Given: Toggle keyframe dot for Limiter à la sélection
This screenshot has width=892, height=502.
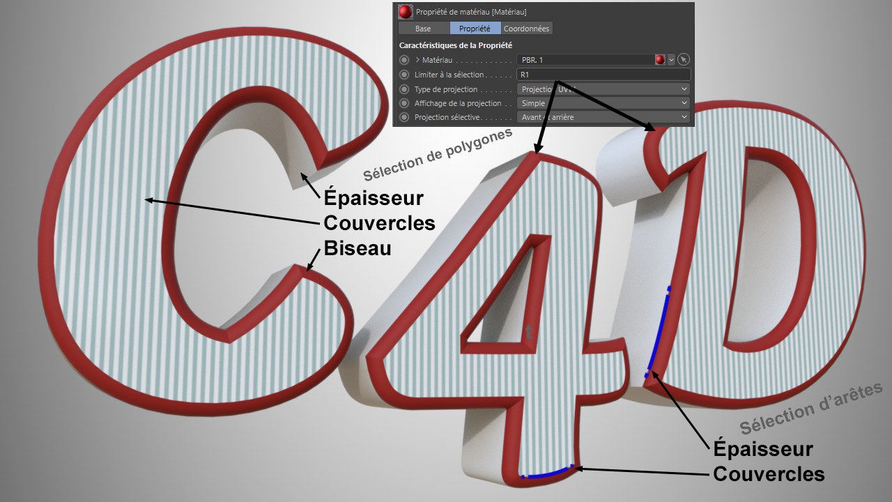Looking at the screenshot, I should pos(404,75).
